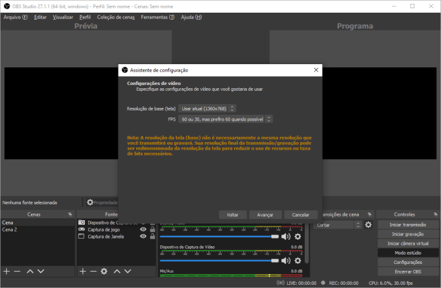Open Visualizar menu
The height and width of the screenshot is (288, 441).
click(x=63, y=17)
